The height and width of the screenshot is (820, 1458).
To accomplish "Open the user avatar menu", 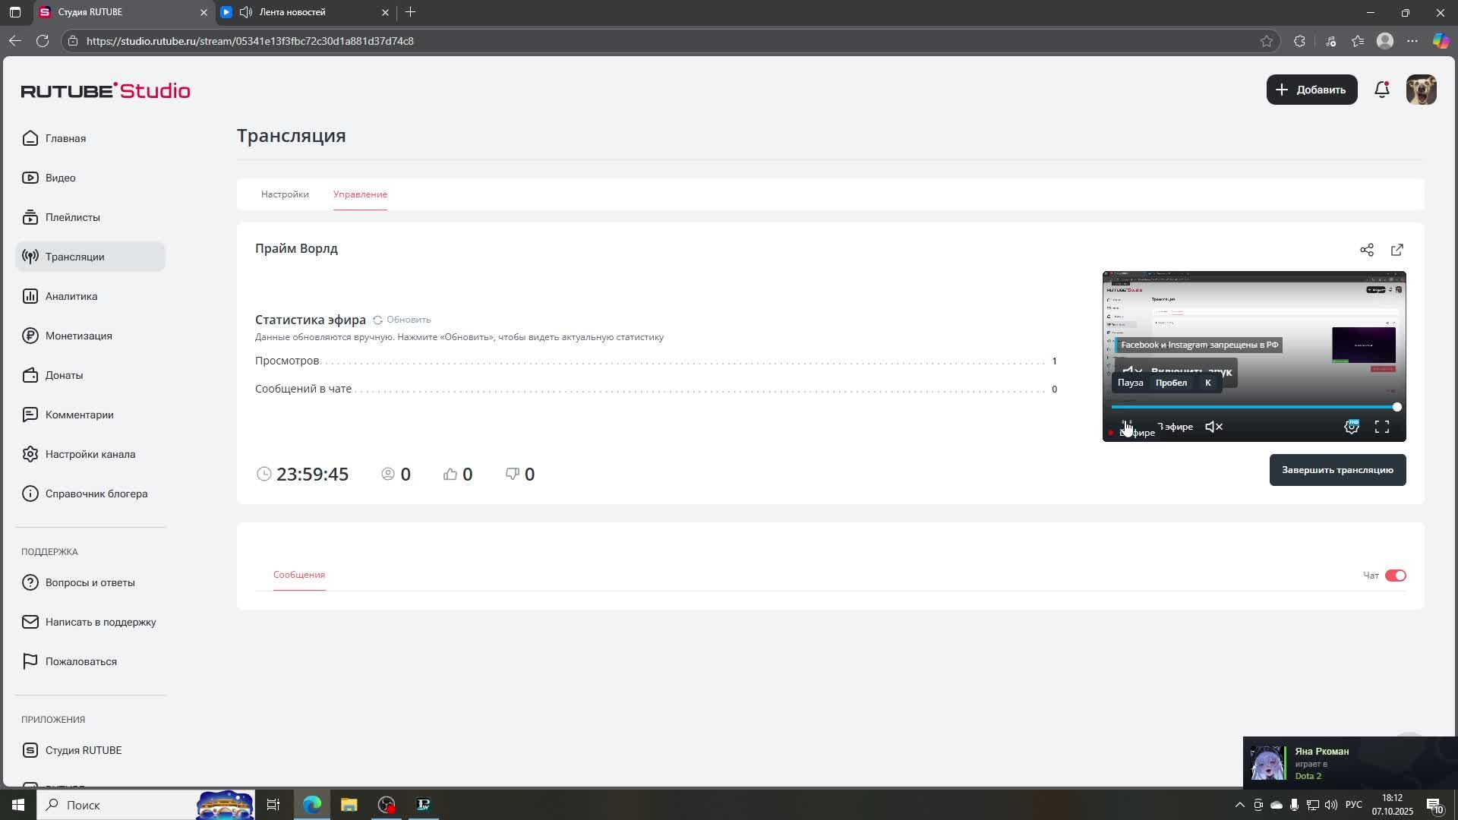I will pos(1421,90).
